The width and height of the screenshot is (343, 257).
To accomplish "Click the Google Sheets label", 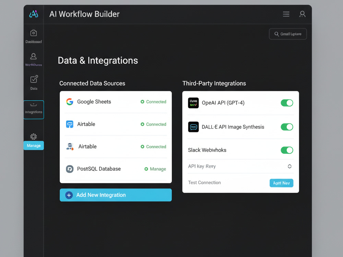I will point(94,102).
